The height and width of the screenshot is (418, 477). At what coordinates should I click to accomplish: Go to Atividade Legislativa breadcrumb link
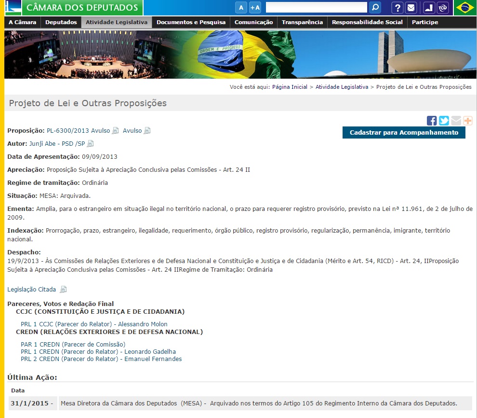click(342, 87)
